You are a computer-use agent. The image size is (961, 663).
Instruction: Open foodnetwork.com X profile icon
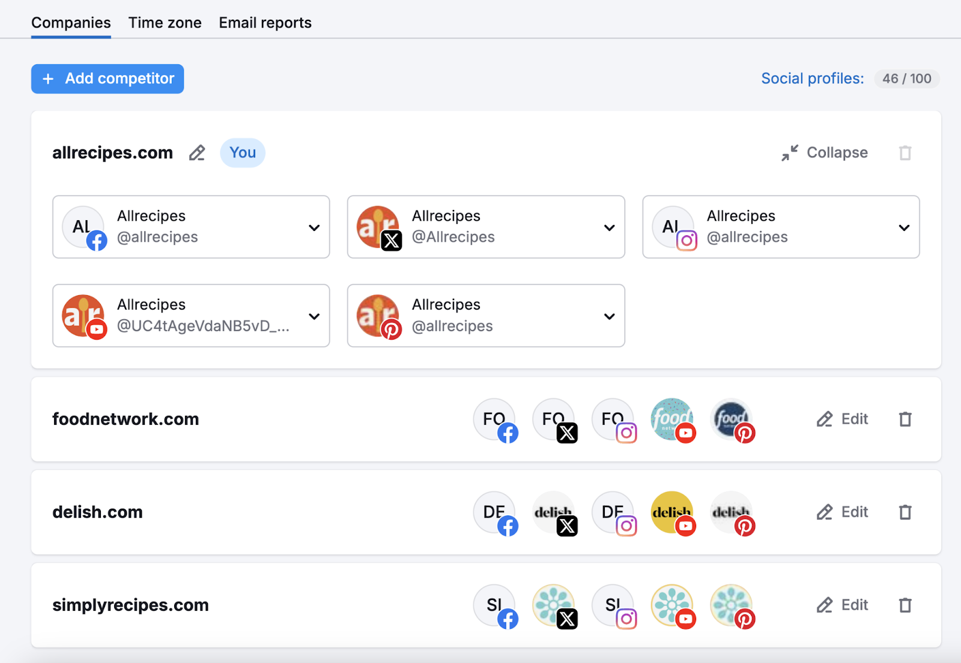pos(554,419)
